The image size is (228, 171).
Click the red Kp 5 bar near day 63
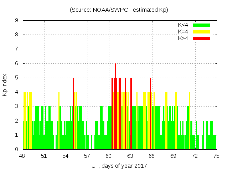131,114
